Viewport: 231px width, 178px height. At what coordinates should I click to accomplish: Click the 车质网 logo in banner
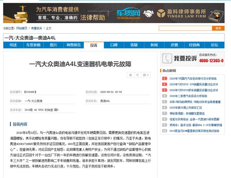pyautogui.click(x=128, y=14)
